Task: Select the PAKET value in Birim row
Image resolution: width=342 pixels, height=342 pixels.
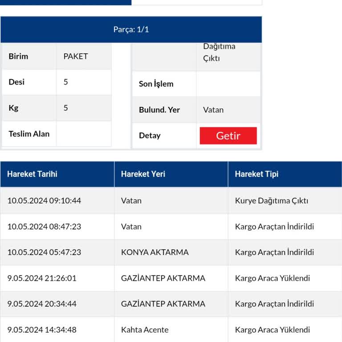Action: [76, 56]
